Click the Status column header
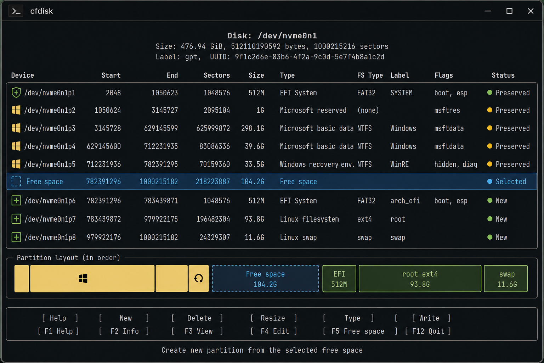544x363 pixels. [503, 75]
